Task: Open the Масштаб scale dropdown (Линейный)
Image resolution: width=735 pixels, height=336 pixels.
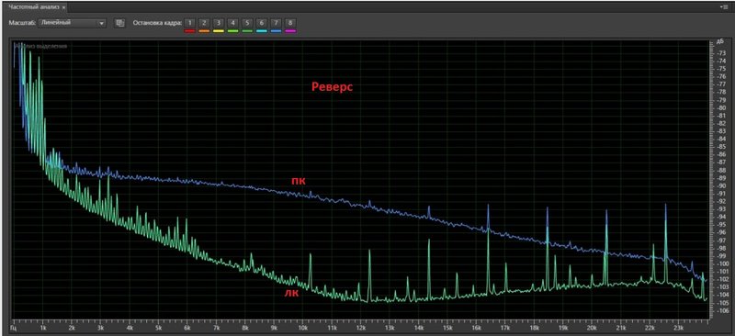Action: [x=73, y=23]
